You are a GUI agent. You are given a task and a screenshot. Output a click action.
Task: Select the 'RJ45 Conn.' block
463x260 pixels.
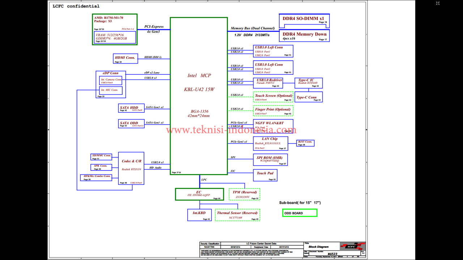tap(305, 143)
